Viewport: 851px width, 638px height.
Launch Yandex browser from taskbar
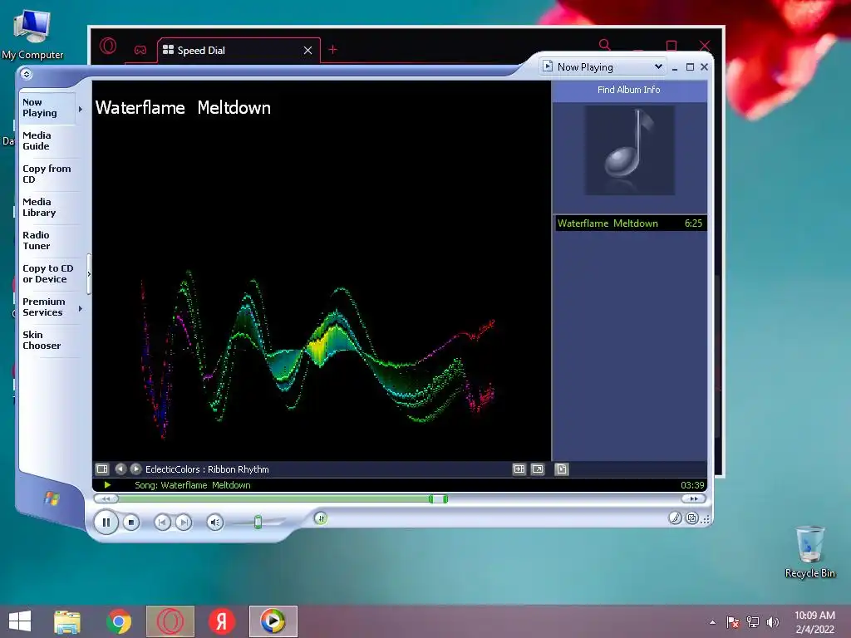tap(221, 621)
